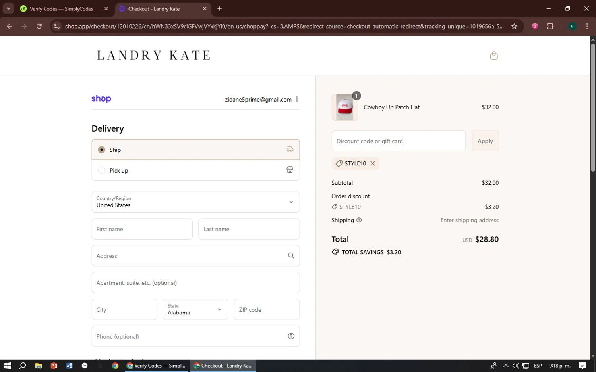596x372 pixels.
Task: Click the ZIP code field
Action: tap(267, 309)
